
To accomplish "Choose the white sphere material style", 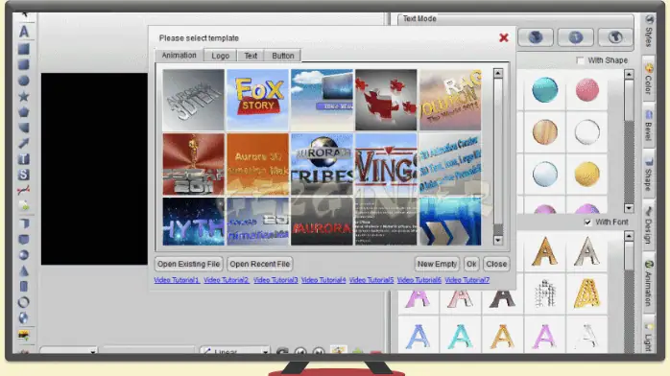I will [x=587, y=131].
